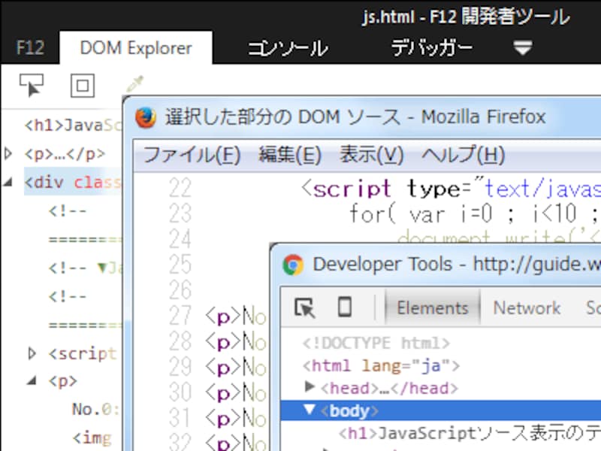Click the select-element-by-region square icon
The image size is (601, 451).
tap(83, 85)
